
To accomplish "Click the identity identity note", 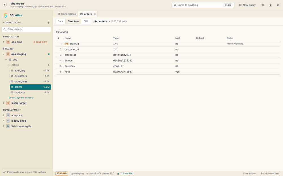I will pos(235,44).
